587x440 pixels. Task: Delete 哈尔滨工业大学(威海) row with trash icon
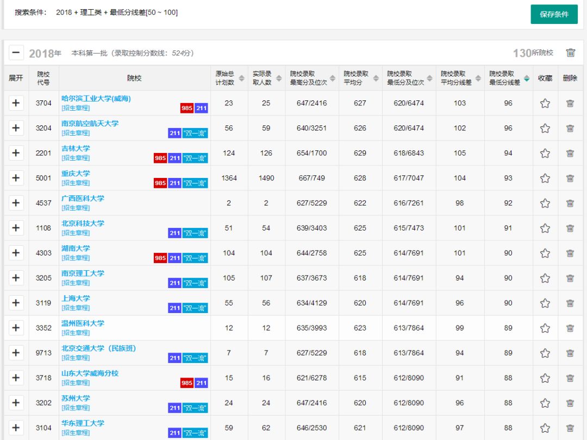[x=570, y=103]
